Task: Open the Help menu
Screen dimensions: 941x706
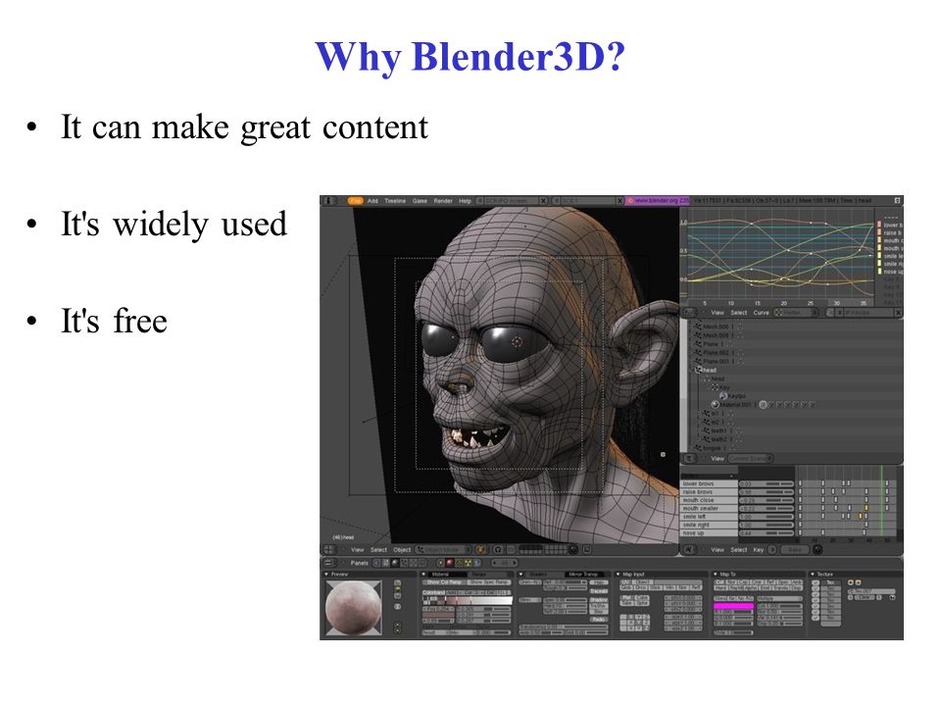Action: point(465,200)
